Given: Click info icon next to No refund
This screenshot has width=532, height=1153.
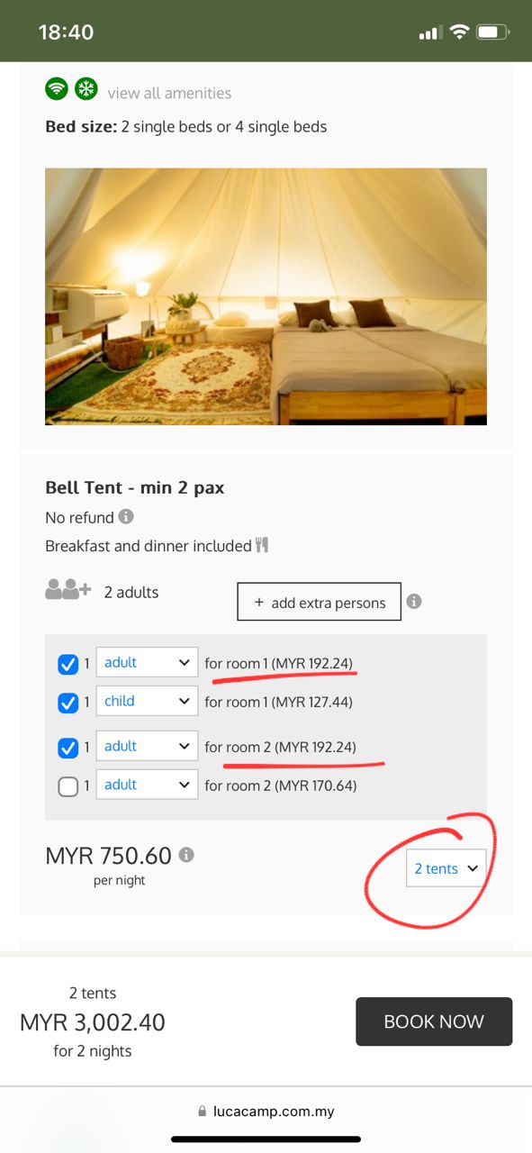Looking at the screenshot, I should point(127,517).
